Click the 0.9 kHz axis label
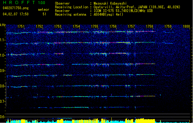The height and width of the screenshot is (123, 193). point(2,71)
